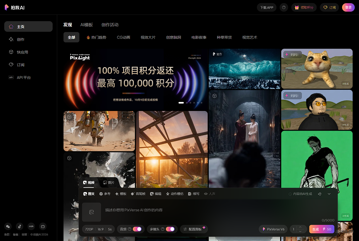The width and height of the screenshot is (359, 241).
Task: Open the 小红书 social icon
Action: [x=31, y=226]
